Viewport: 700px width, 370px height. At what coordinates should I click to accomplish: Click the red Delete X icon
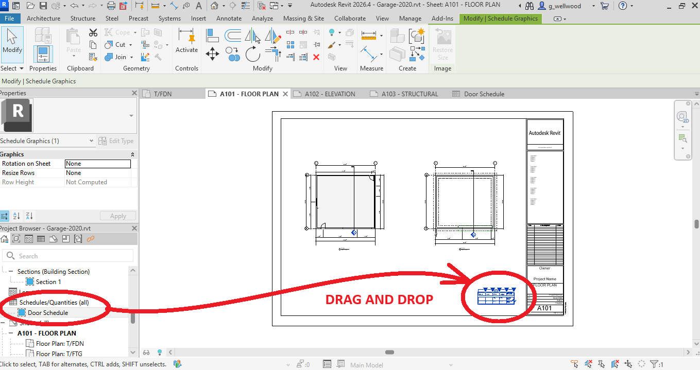[316, 57]
